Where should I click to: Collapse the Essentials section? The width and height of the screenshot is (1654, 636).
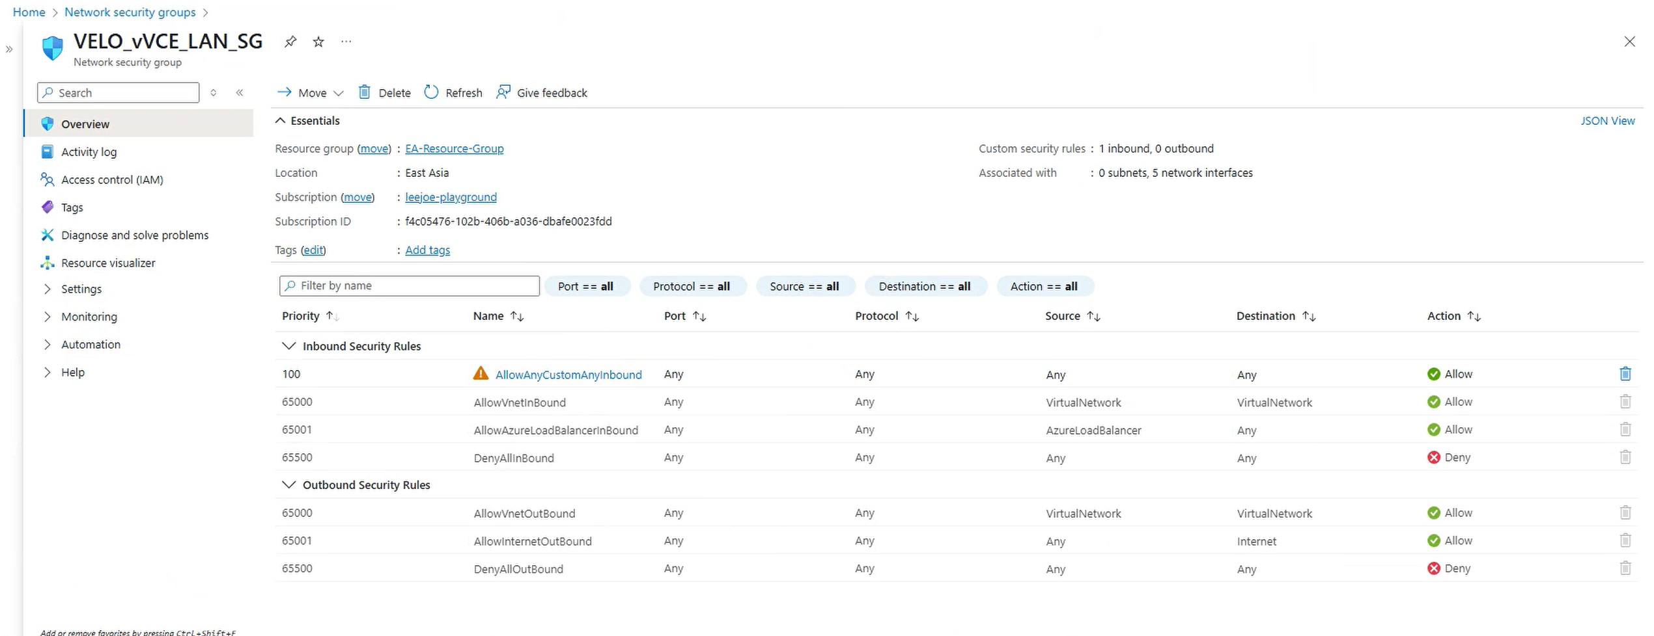point(281,121)
